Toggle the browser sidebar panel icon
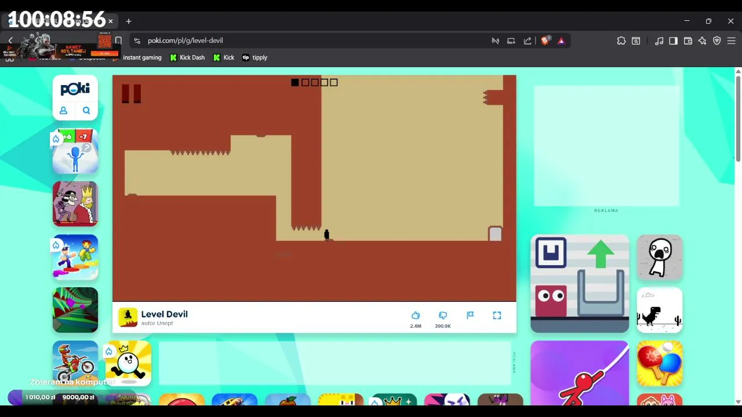The height and width of the screenshot is (417, 742). point(673,41)
